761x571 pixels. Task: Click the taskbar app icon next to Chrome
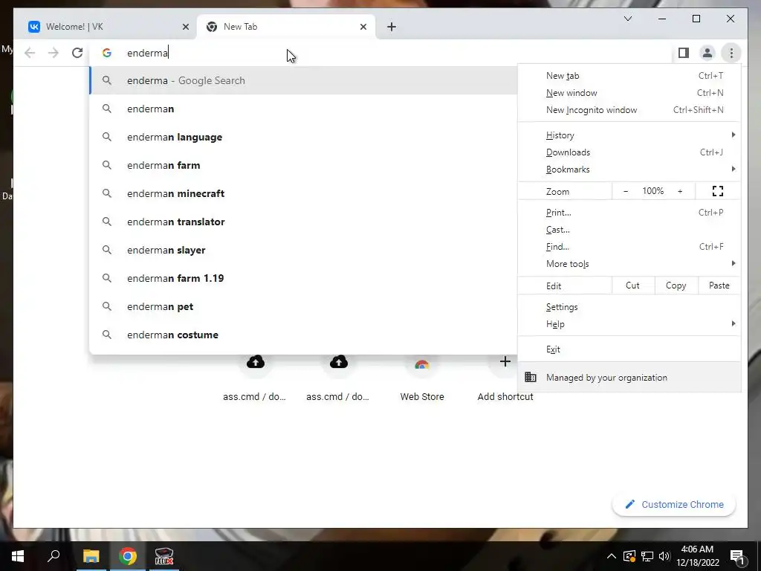click(x=164, y=556)
